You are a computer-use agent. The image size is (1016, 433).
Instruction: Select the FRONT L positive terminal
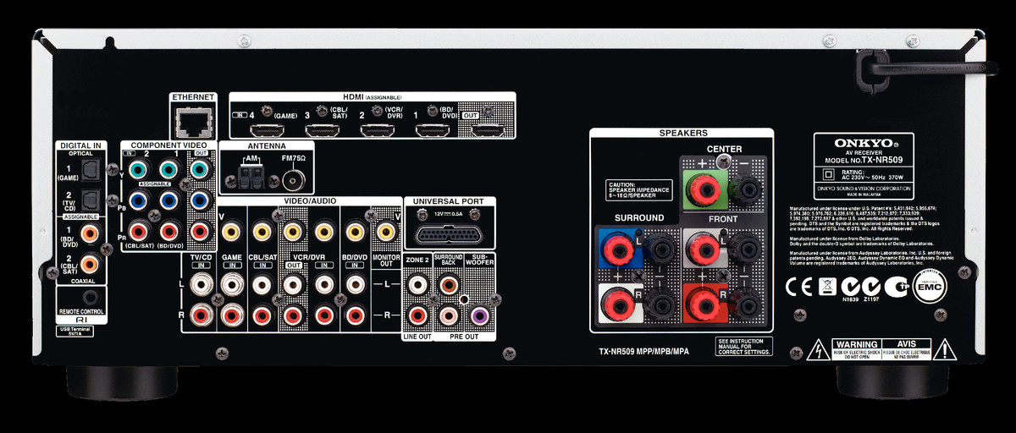point(702,249)
